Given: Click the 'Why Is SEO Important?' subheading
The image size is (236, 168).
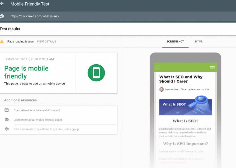Looking at the screenshot, I should pyautogui.click(x=185, y=144).
